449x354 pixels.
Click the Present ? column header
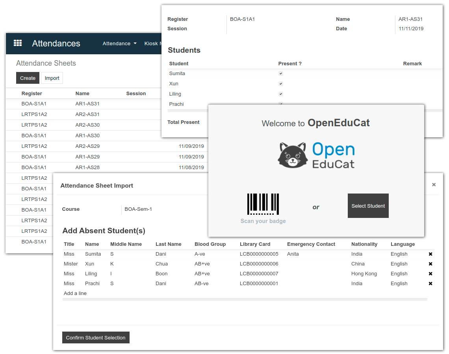click(x=290, y=63)
